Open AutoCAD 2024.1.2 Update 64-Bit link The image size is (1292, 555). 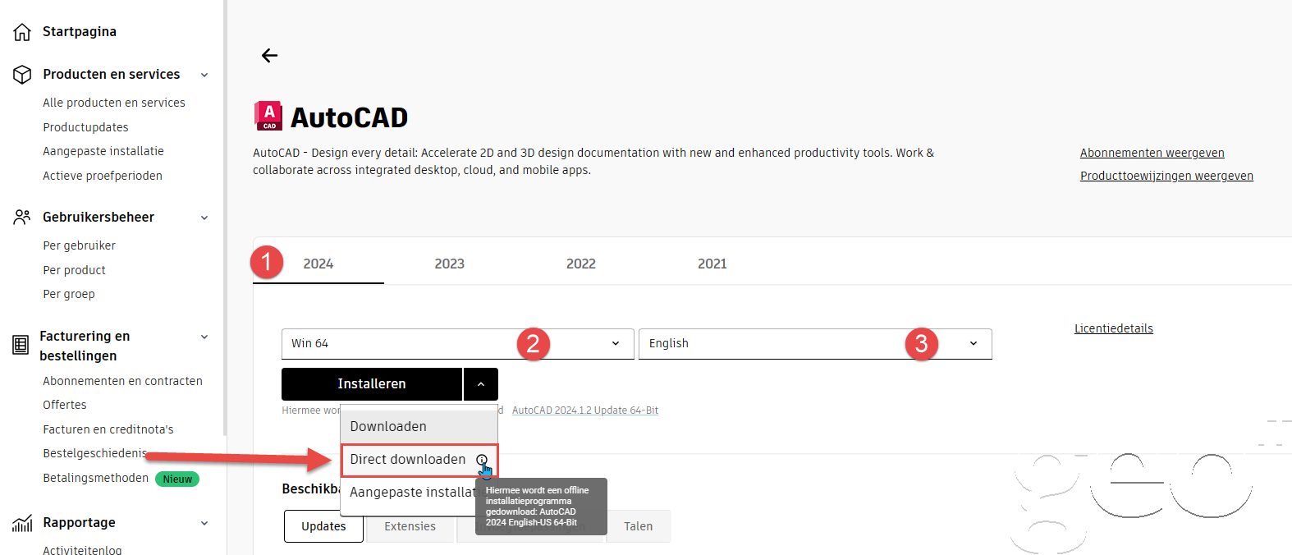click(585, 411)
